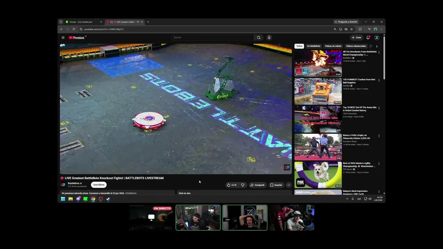Open options for Top 10 BEST video

click(x=379, y=108)
